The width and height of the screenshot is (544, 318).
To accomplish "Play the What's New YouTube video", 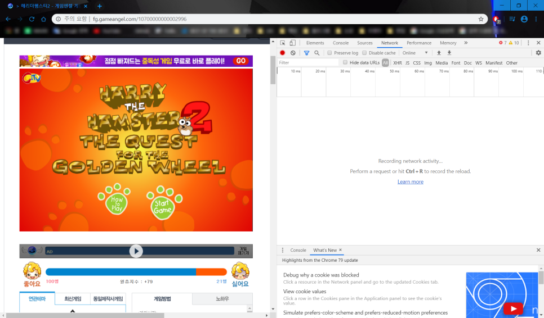I will pyautogui.click(x=513, y=308).
